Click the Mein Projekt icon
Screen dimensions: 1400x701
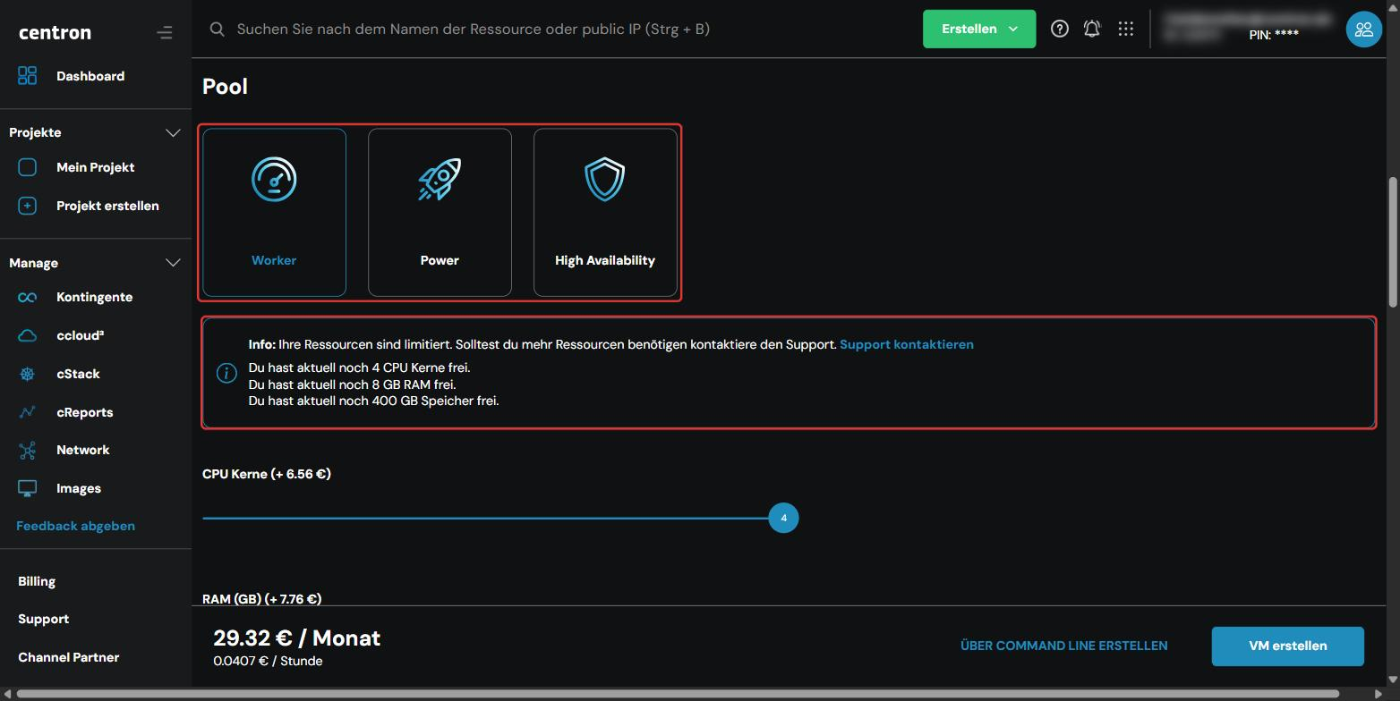tap(28, 167)
